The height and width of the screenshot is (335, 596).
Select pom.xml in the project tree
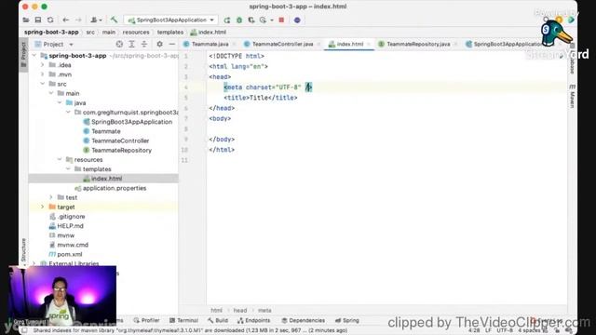(x=69, y=254)
